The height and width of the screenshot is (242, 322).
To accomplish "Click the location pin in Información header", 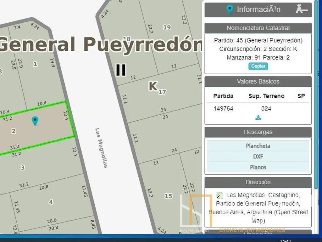I will point(230,9).
